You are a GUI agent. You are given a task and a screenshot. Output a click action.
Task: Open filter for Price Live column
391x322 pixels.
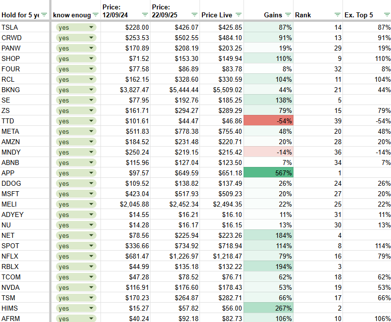coord(239,15)
